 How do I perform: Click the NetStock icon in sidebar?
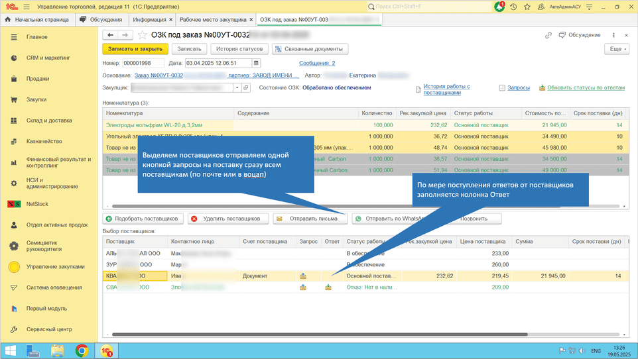pyautogui.click(x=14, y=204)
